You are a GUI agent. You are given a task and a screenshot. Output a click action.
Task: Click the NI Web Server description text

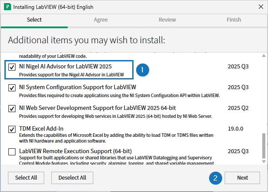[115, 116]
